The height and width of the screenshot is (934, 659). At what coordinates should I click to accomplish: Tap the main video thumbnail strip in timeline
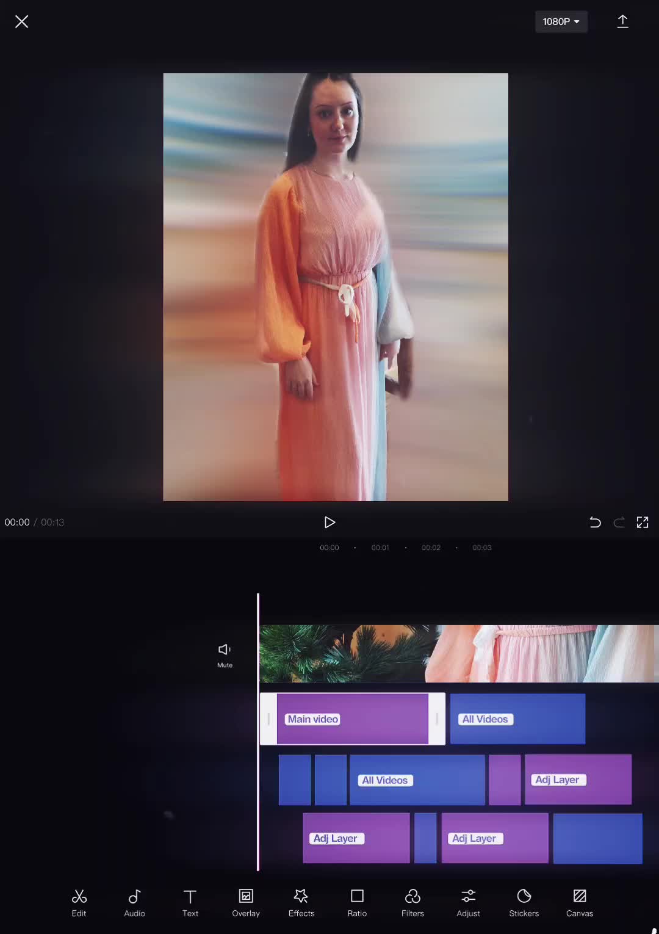[459, 654]
